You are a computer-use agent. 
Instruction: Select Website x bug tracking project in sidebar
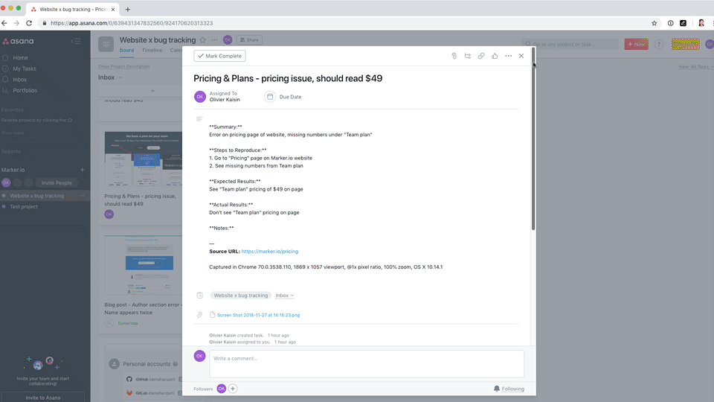pos(37,196)
